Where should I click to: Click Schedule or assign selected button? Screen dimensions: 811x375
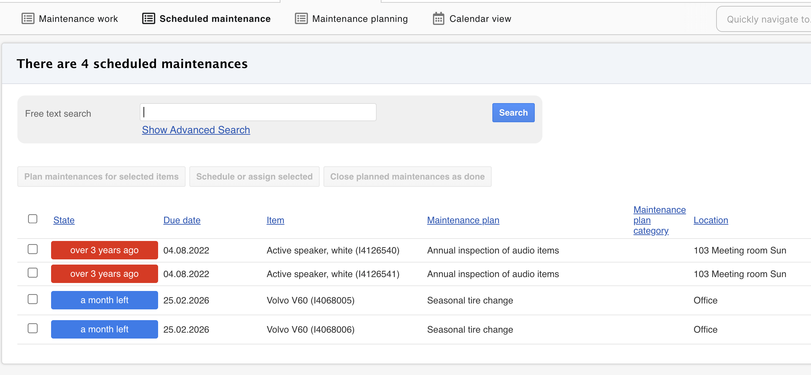tap(254, 176)
